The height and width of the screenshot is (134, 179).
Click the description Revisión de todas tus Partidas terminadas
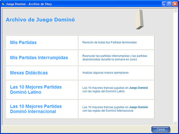[x=109, y=42]
